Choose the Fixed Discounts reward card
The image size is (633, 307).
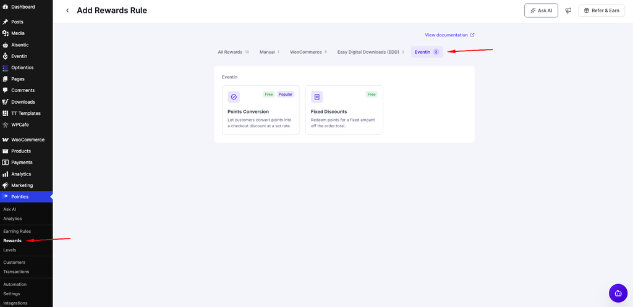(x=344, y=110)
